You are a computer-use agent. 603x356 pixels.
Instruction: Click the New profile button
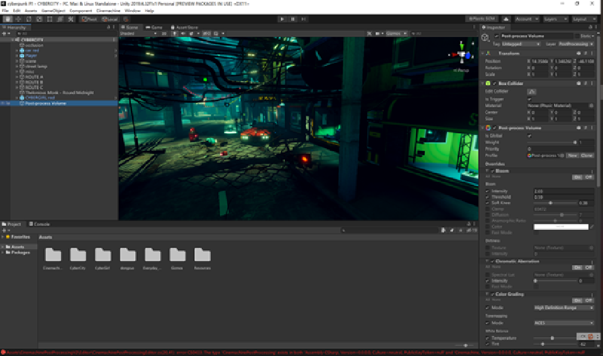(572, 155)
